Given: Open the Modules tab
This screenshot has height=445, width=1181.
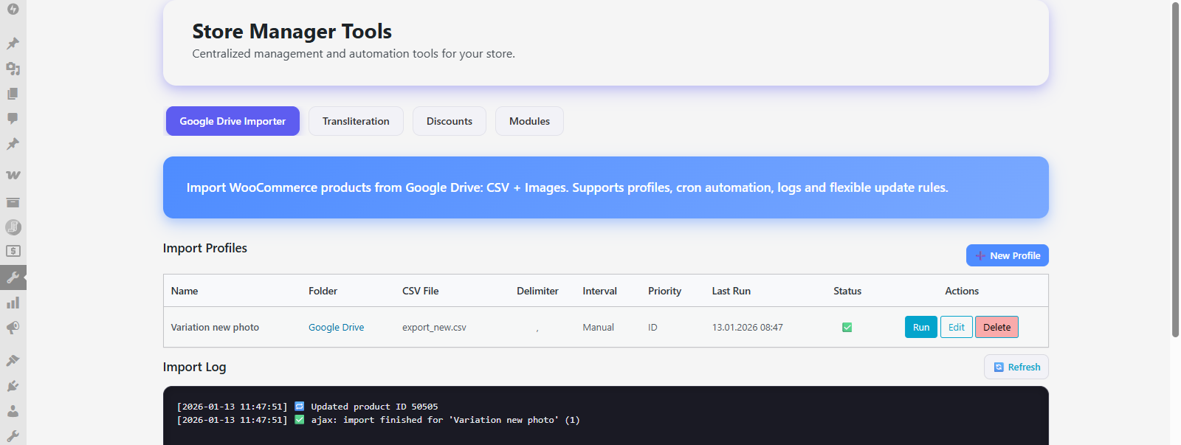Looking at the screenshot, I should [529, 121].
